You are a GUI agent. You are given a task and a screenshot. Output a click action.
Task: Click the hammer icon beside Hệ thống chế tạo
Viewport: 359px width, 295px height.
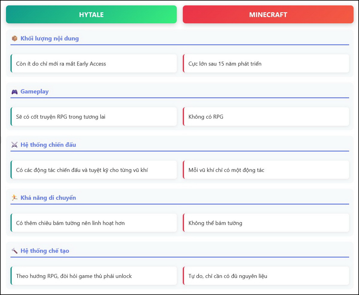tap(14, 251)
